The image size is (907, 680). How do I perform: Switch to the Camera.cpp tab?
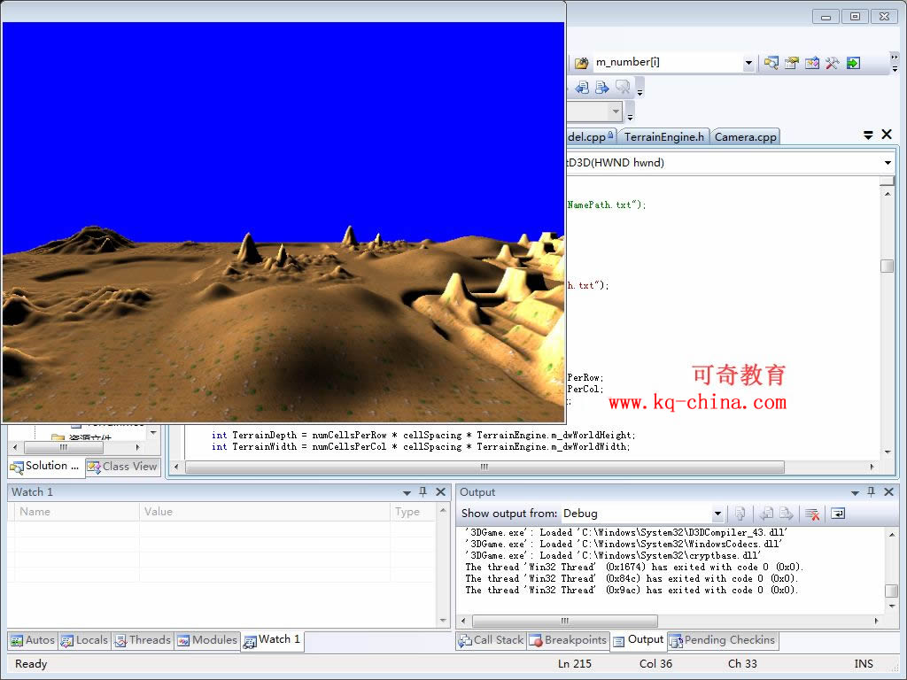[x=745, y=136]
